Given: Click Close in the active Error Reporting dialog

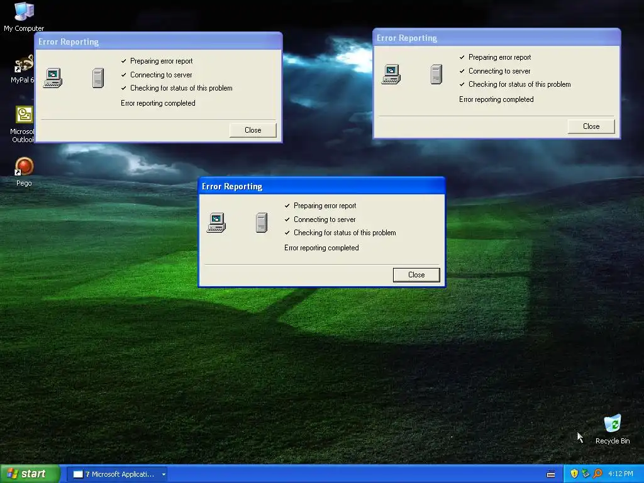Looking at the screenshot, I should 416,275.
